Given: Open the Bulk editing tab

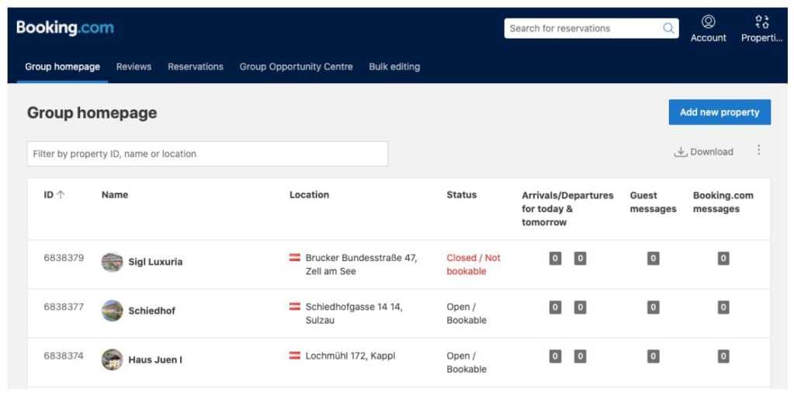Looking at the screenshot, I should tap(394, 67).
